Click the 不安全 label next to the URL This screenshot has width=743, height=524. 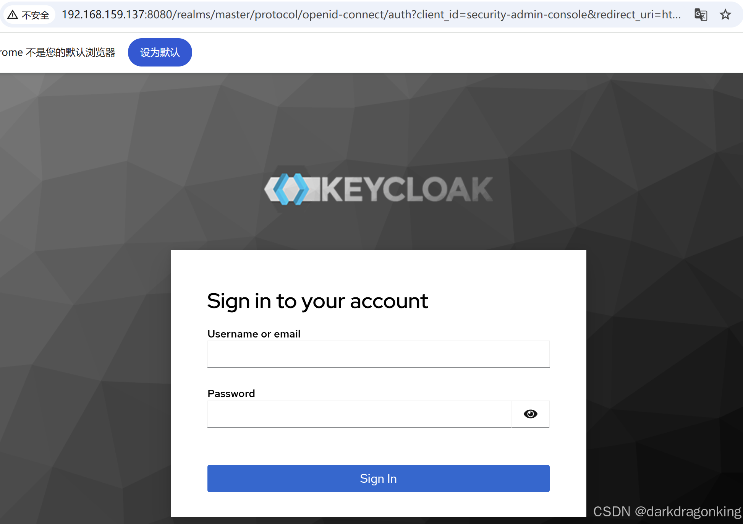pos(35,15)
